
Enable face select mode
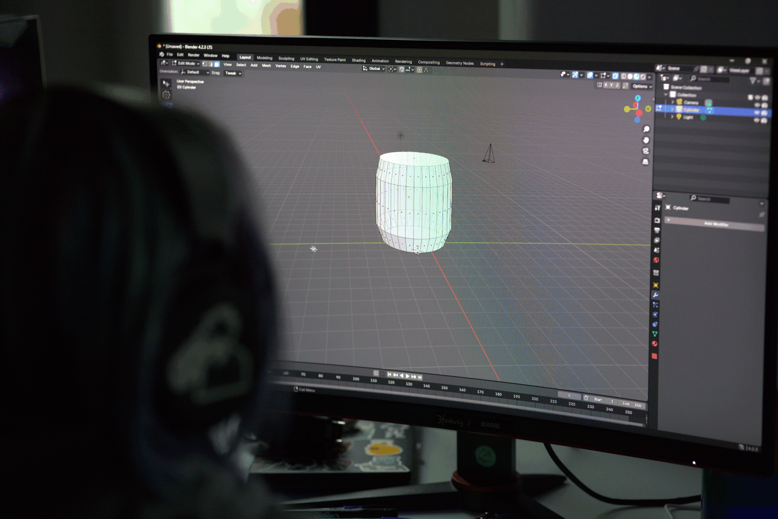(217, 64)
